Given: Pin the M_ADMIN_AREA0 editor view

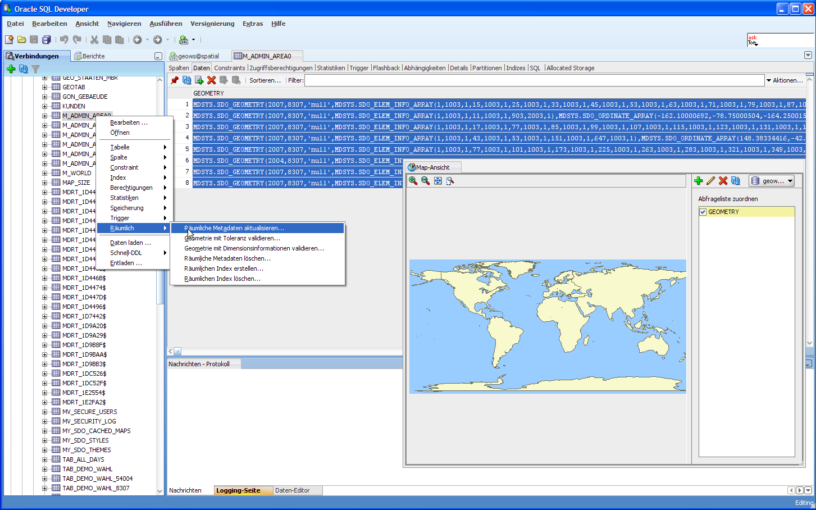Looking at the screenshot, I should point(175,80).
